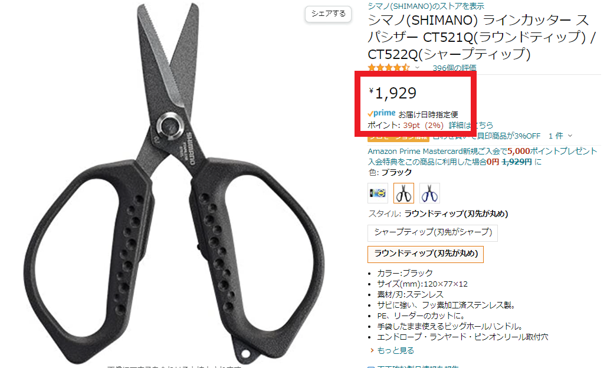Click the star rating icons

click(388, 68)
